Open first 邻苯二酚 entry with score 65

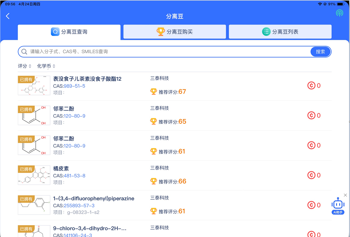coord(64,109)
